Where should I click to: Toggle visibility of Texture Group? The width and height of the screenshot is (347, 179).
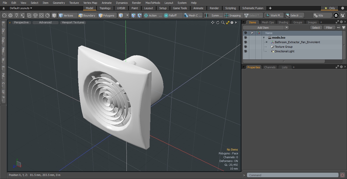coord(245,47)
